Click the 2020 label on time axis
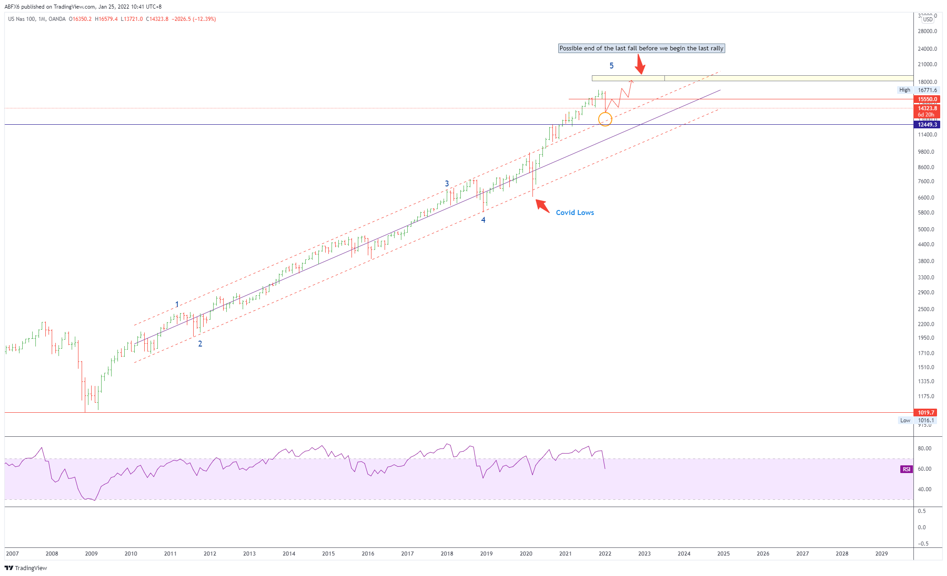This screenshot has height=576, width=947. 526,553
